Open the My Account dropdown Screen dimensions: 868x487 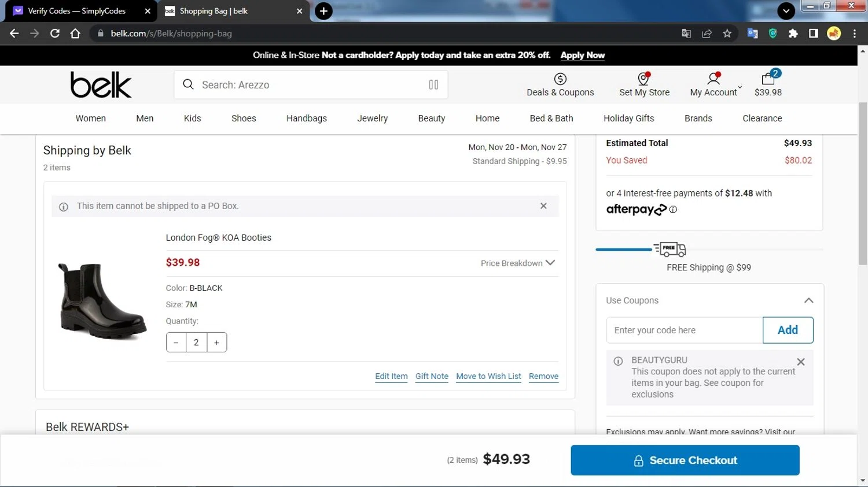(x=715, y=84)
